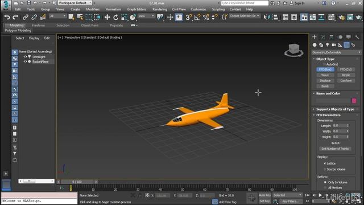Toggle the Ribbon toolbar icon
The height and width of the screenshot is (205, 364).
pos(304,17)
